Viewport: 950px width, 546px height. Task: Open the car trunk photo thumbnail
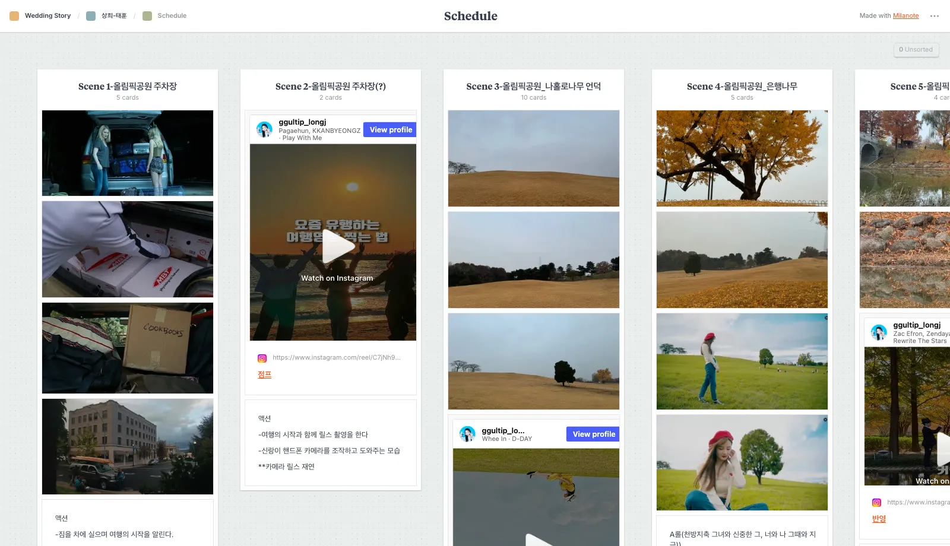click(x=128, y=153)
